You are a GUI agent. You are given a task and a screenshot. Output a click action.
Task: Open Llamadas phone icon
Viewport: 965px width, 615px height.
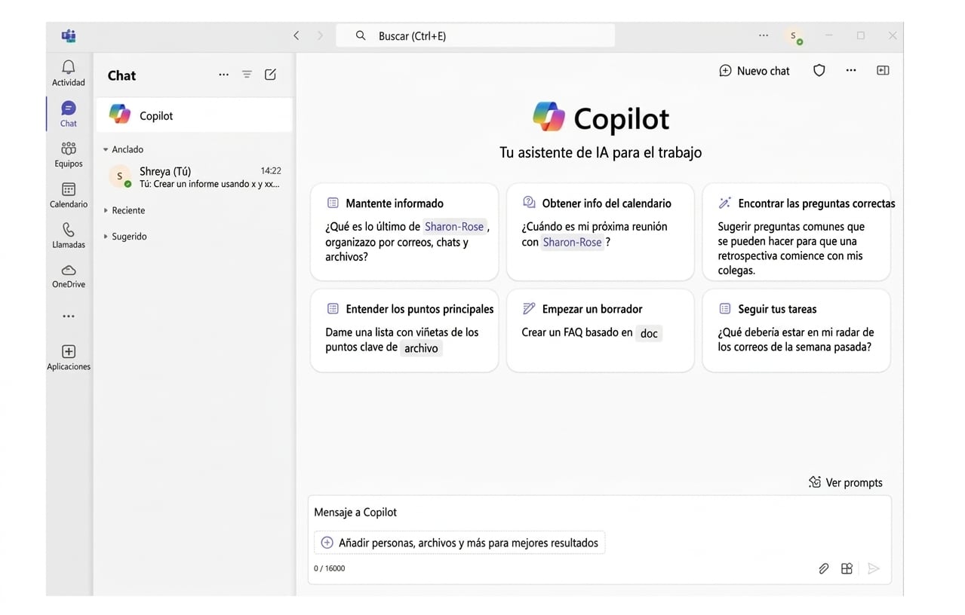[x=68, y=230]
